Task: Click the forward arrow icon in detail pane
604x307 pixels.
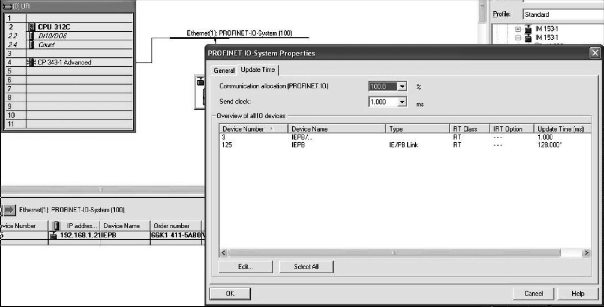Action: [x=9, y=210]
